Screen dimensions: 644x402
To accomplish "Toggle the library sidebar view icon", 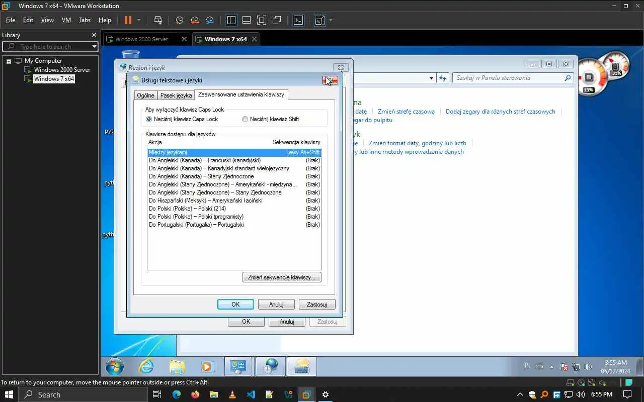I will pos(231,20).
